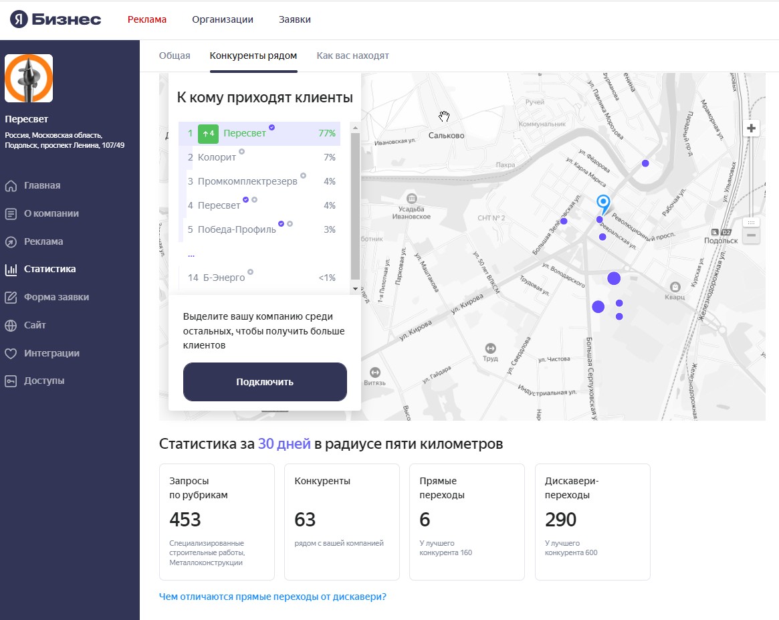Open Организации in top menu
The width and height of the screenshot is (779, 620).
pyautogui.click(x=223, y=19)
